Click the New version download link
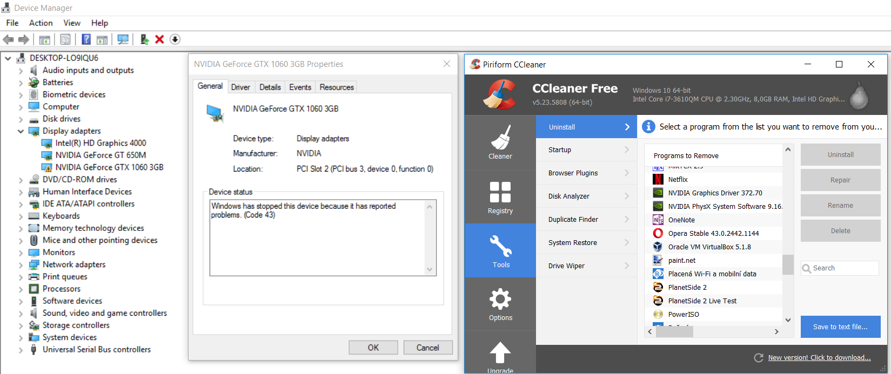This screenshot has height=374, width=891. tap(820, 358)
